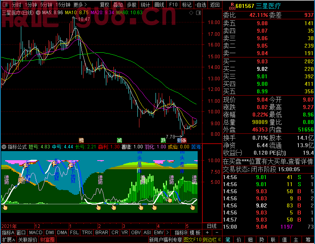Click the 日线 period label
The image size is (315, 244).
pos(212,226)
